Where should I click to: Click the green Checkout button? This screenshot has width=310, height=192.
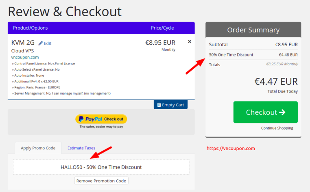tap(266, 112)
